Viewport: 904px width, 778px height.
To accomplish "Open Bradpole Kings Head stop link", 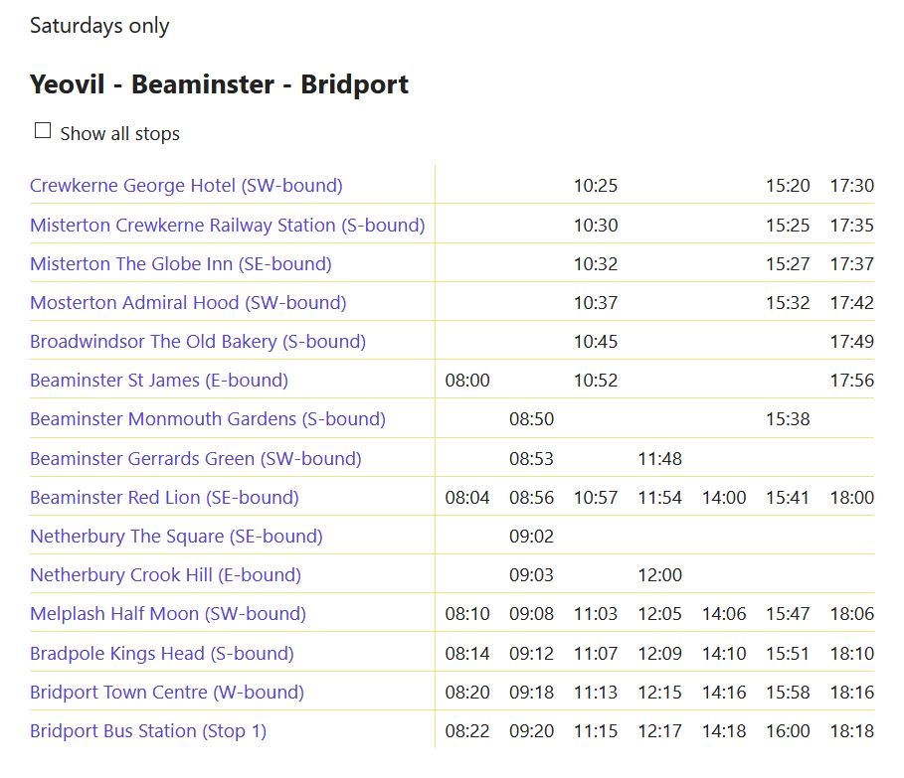I will 162,654.
